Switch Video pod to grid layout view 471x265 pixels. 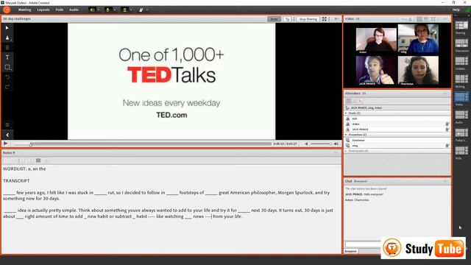coord(419,19)
